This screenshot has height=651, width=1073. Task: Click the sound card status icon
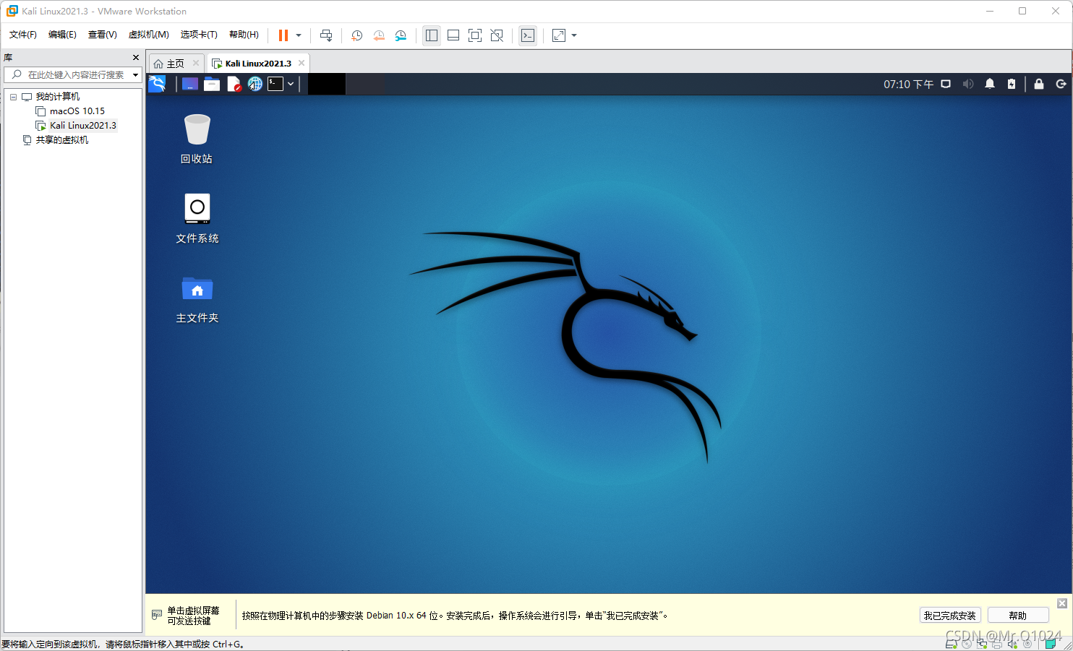[x=1012, y=643]
